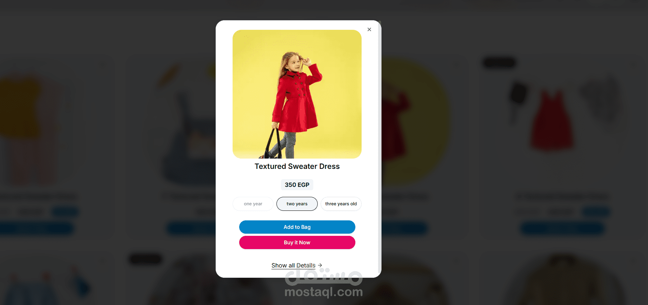Open the Show all Details link
Screen dimensions: 648x305
293,265
